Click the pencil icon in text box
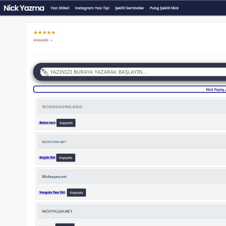 45,72
